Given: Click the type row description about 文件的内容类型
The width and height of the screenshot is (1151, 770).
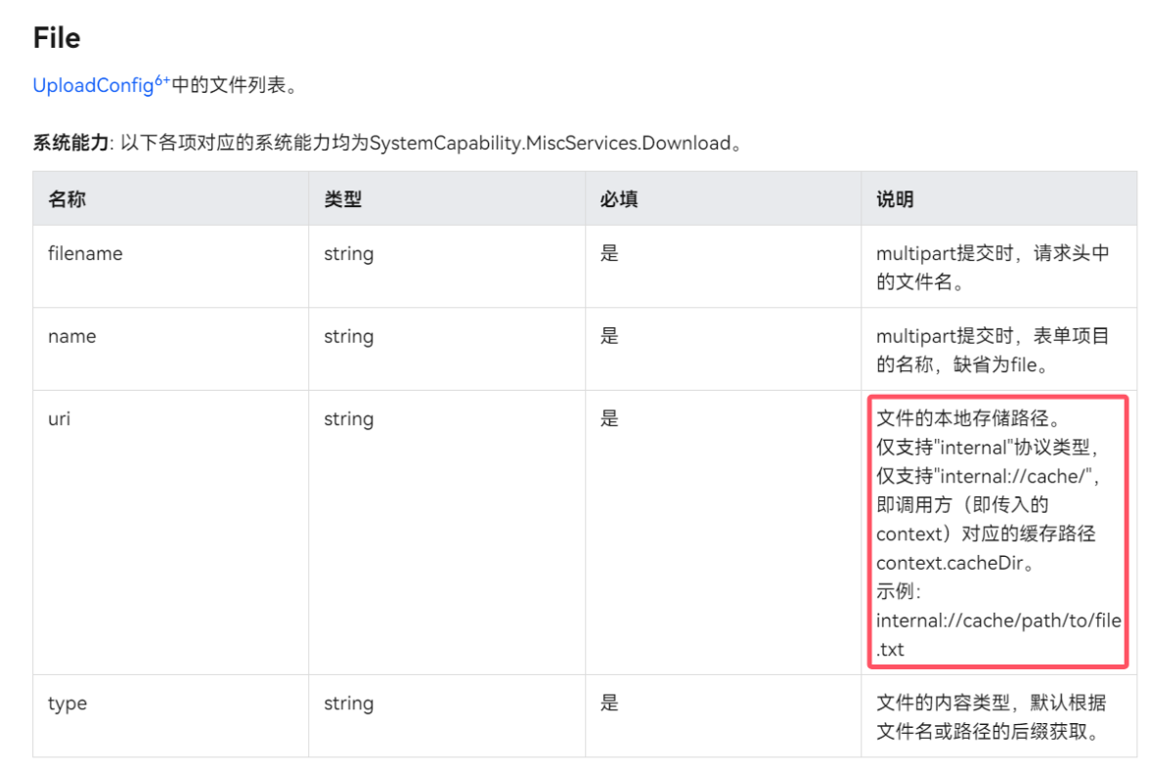Looking at the screenshot, I should [991, 717].
